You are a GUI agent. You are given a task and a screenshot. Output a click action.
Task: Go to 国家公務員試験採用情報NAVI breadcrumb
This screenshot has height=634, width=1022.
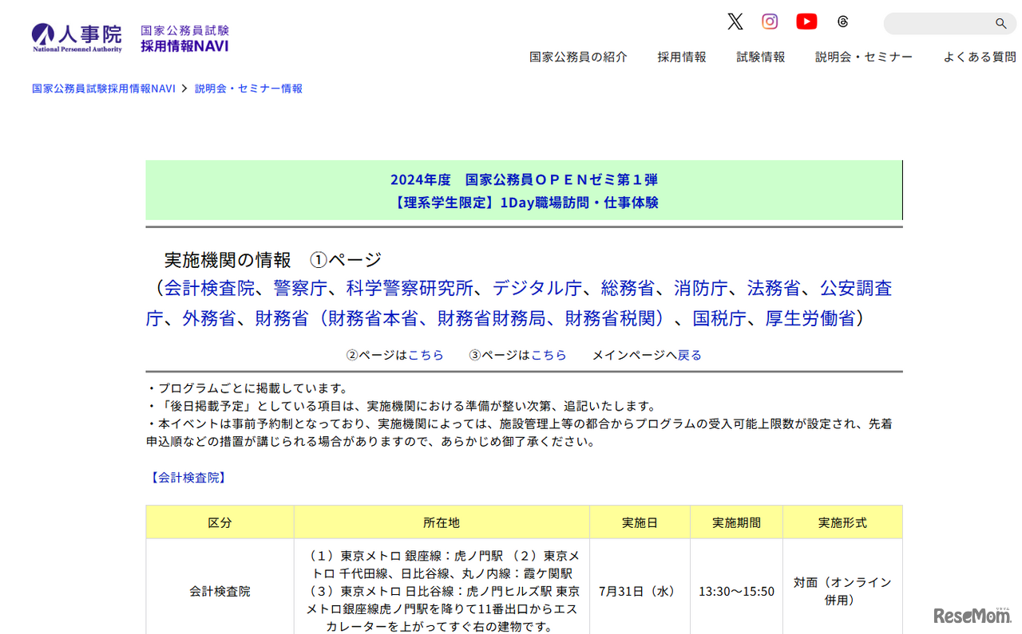[104, 89]
